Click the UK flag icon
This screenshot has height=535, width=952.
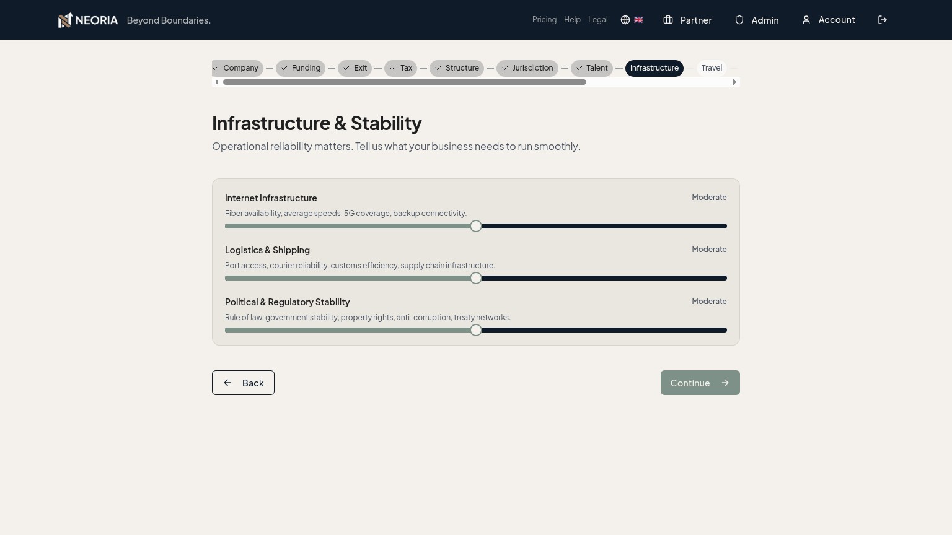click(x=638, y=20)
